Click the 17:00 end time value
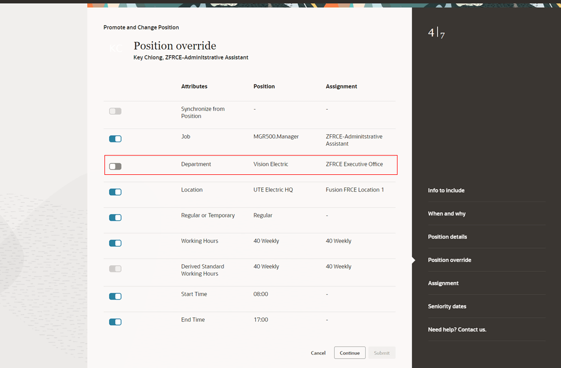The height and width of the screenshot is (368, 561). (261, 320)
